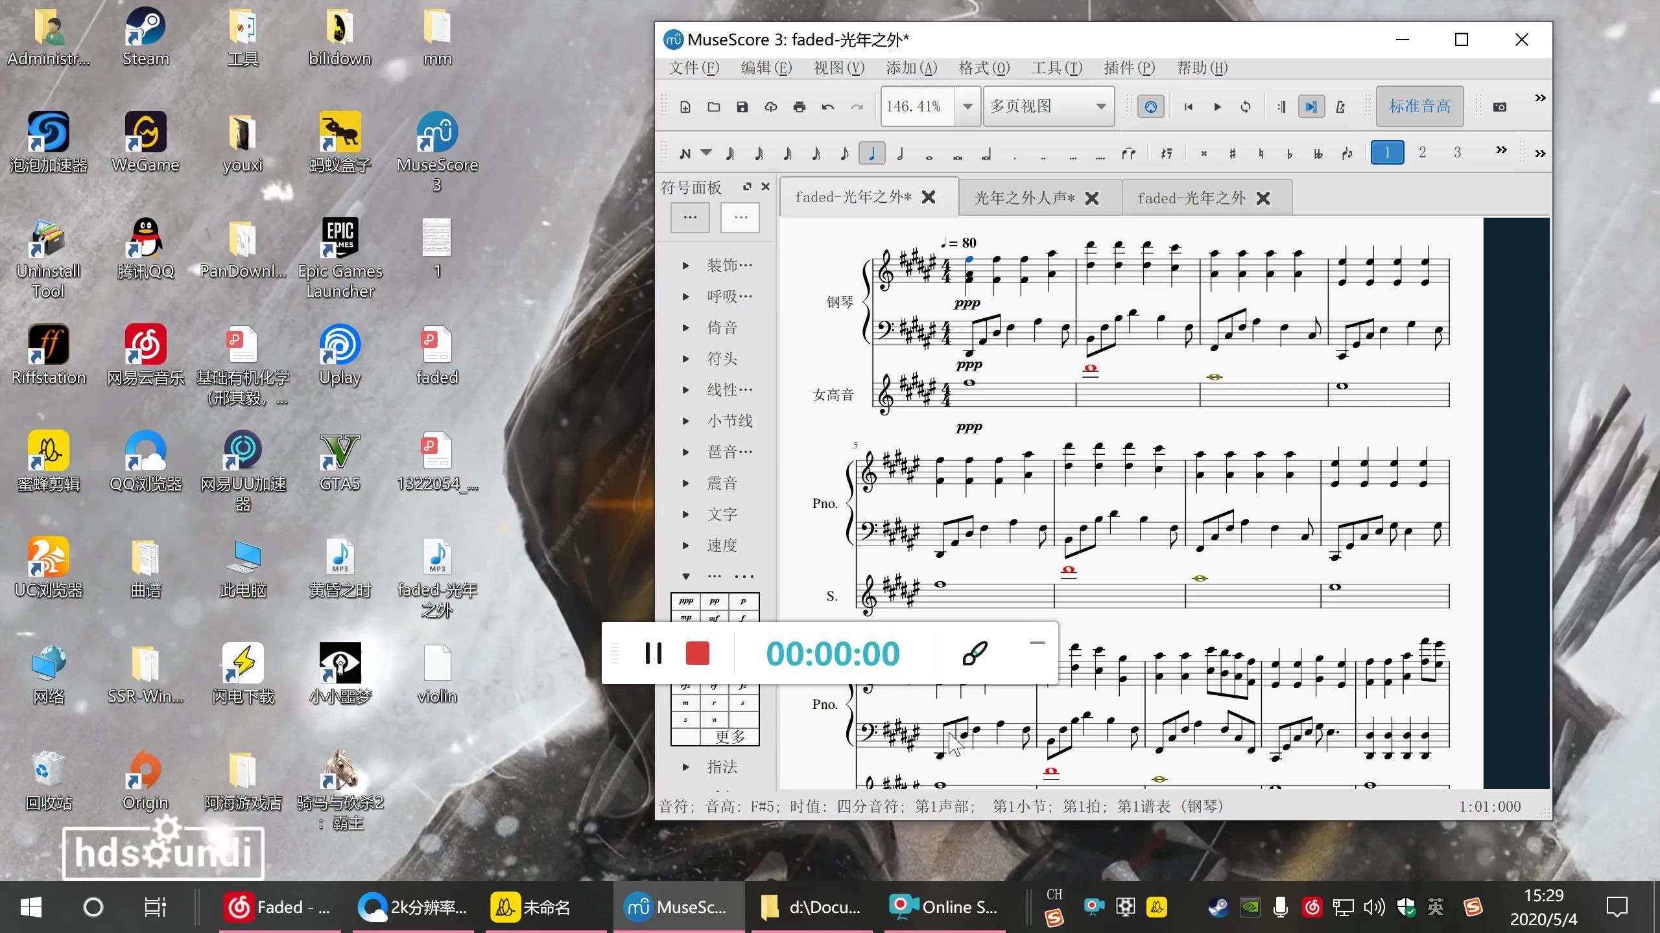Insert a rest
Screen dimensions: 1660x933
coord(1167,154)
